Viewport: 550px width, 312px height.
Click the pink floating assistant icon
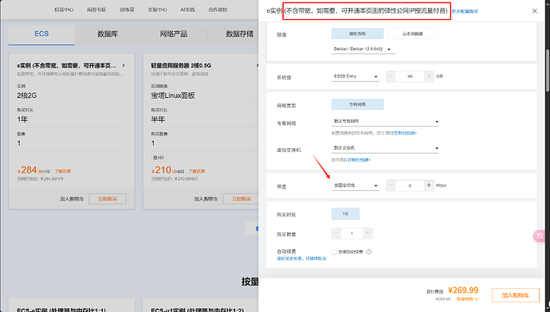539,236
